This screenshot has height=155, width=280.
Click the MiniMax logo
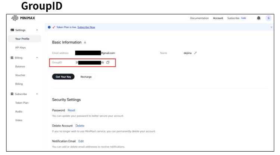click(23, 18)
